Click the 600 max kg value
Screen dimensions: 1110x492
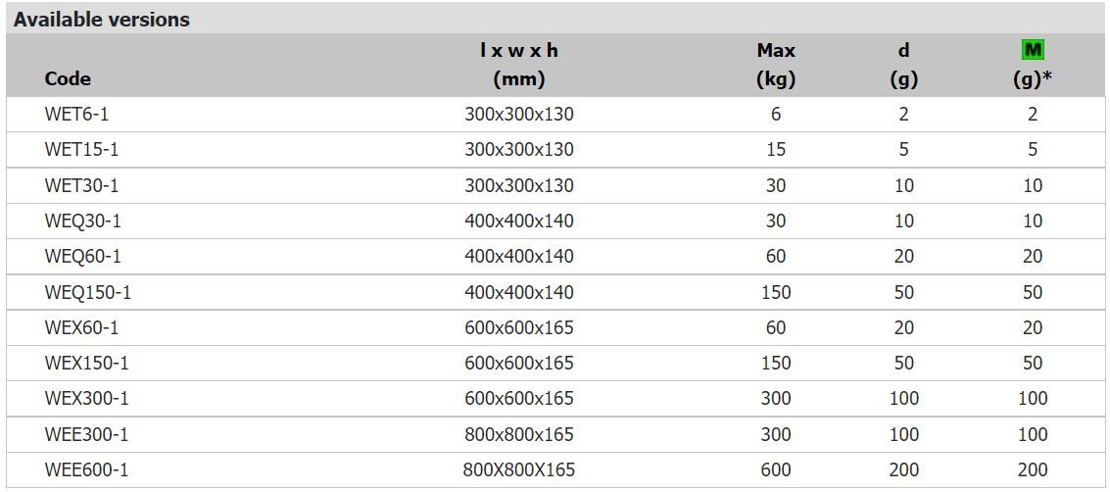point(776,469)
